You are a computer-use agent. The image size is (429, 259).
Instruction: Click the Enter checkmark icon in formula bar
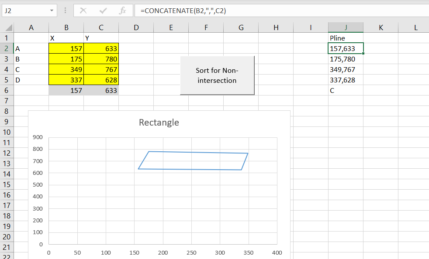[x=103, y=10]
